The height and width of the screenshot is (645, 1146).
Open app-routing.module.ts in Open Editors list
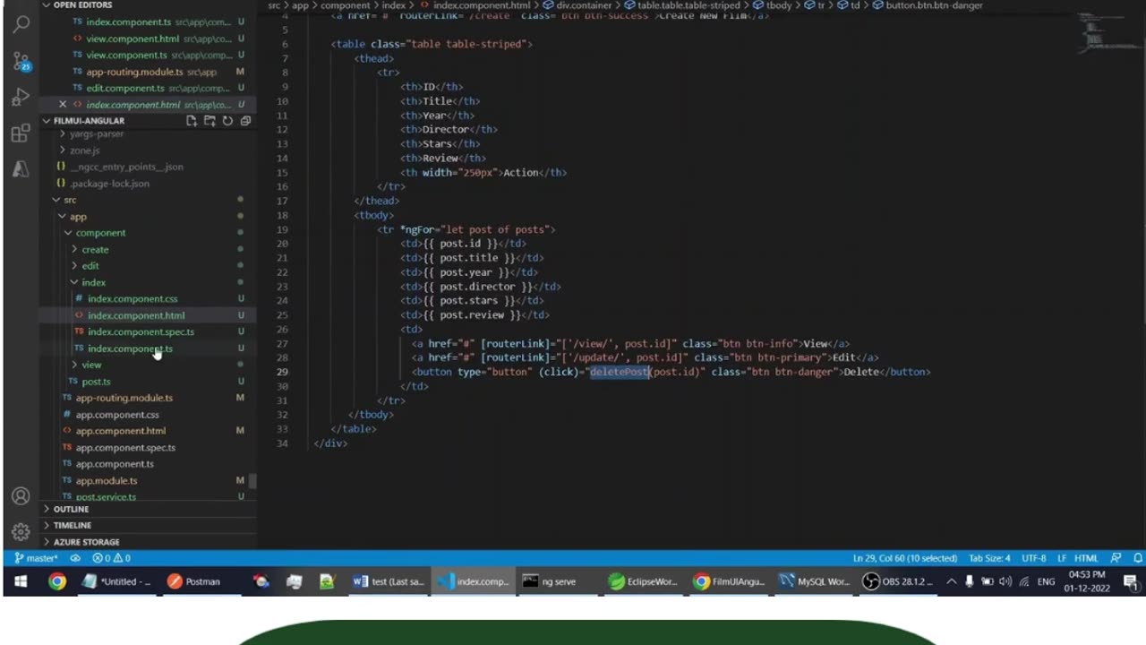pyautogui.click(x=134, y=72)
